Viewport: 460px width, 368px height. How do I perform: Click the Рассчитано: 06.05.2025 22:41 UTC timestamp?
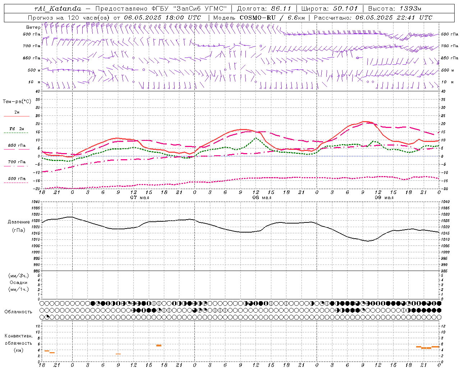(373, 18)
